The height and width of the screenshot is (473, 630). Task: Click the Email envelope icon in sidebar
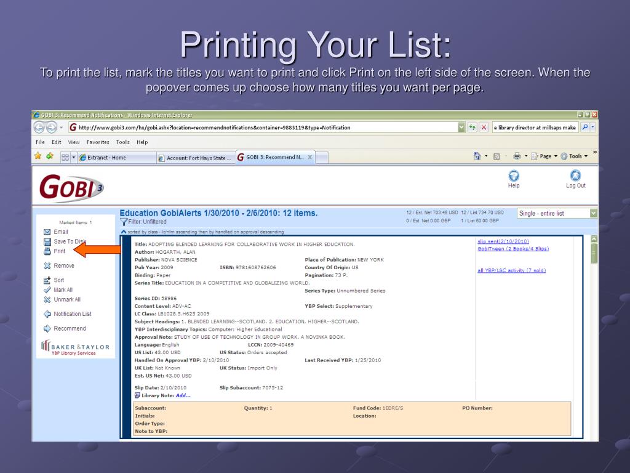click(x=47, y=232)
